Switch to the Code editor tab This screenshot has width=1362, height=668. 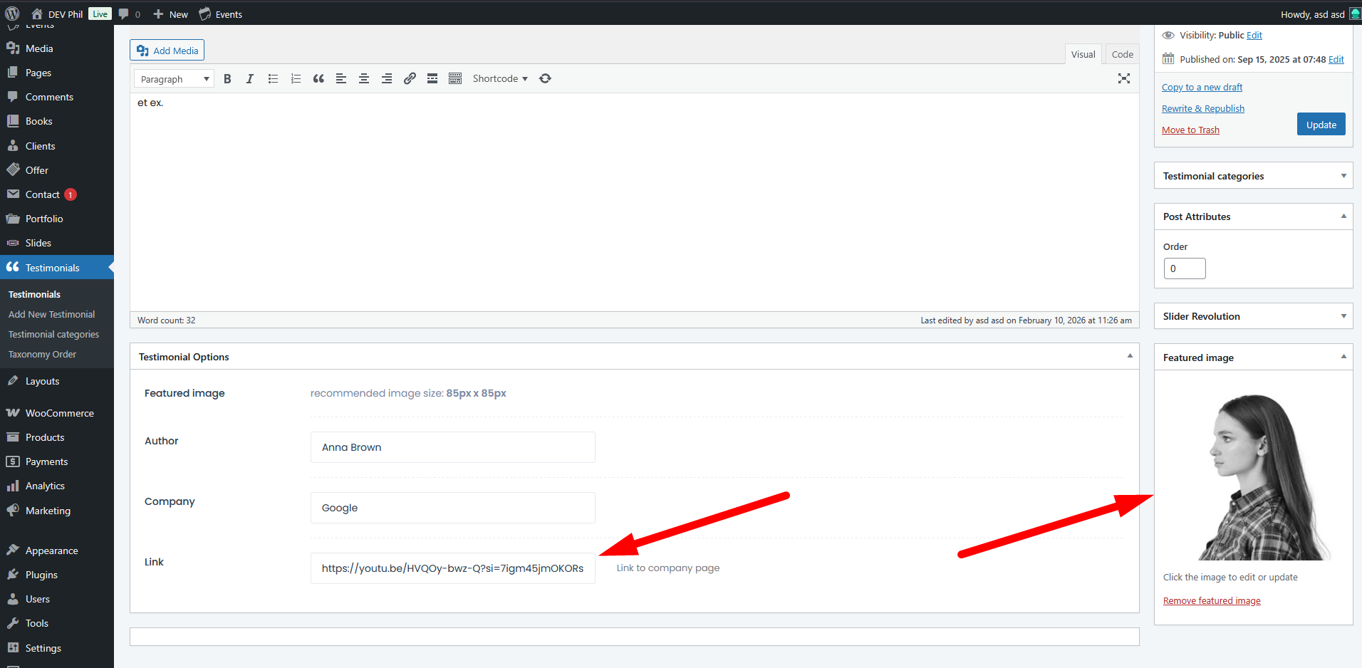[1122, 55]
